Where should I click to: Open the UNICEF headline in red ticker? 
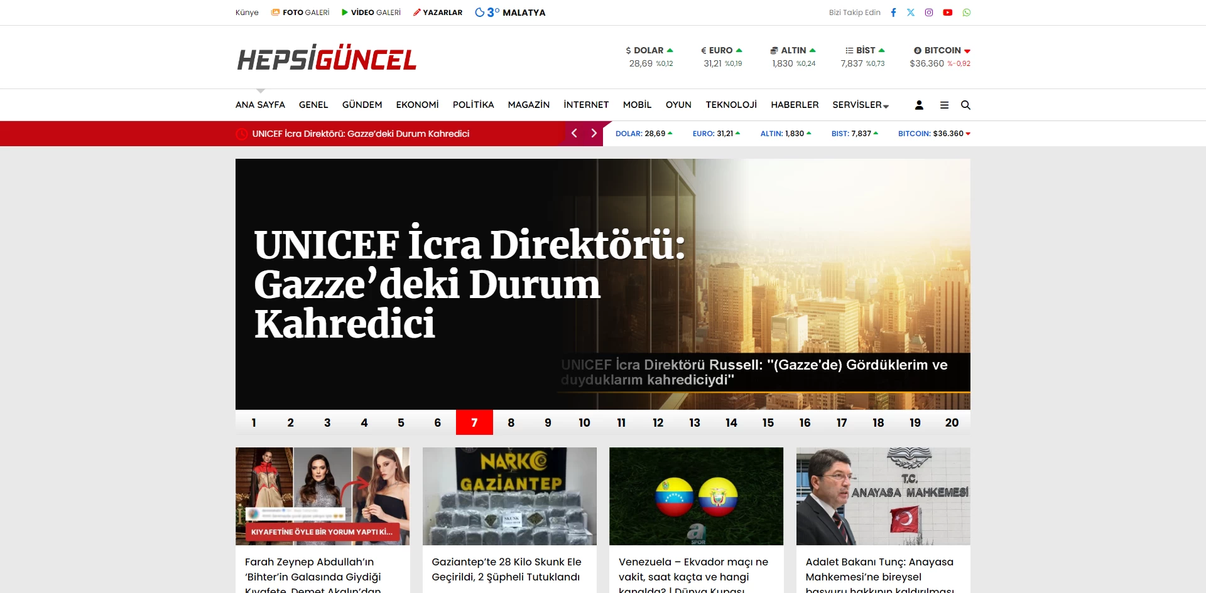coord(361,134)
